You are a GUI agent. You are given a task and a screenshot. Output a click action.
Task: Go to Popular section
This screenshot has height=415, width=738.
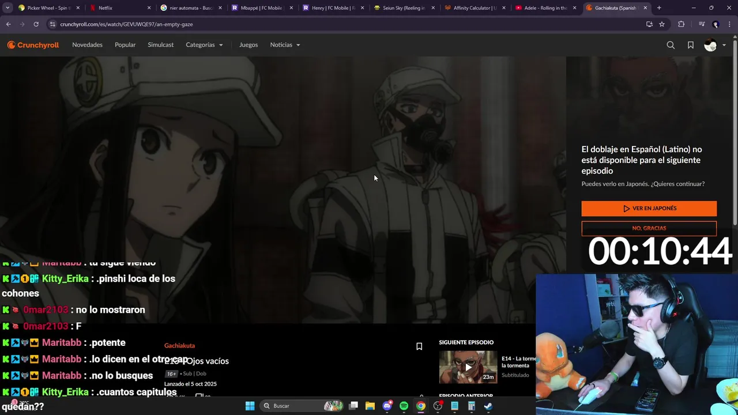point(125,45)
